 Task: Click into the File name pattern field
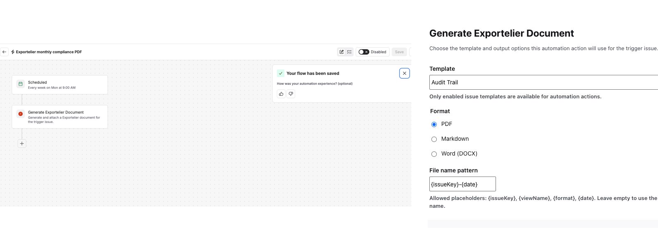(463, 184)
